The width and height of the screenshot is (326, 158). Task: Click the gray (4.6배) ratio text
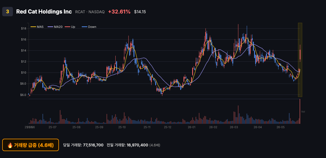coord(155,145)
